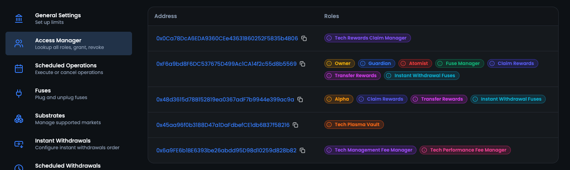Copy the 0x6a9FE6b1BE address

[x=302, y=150]
